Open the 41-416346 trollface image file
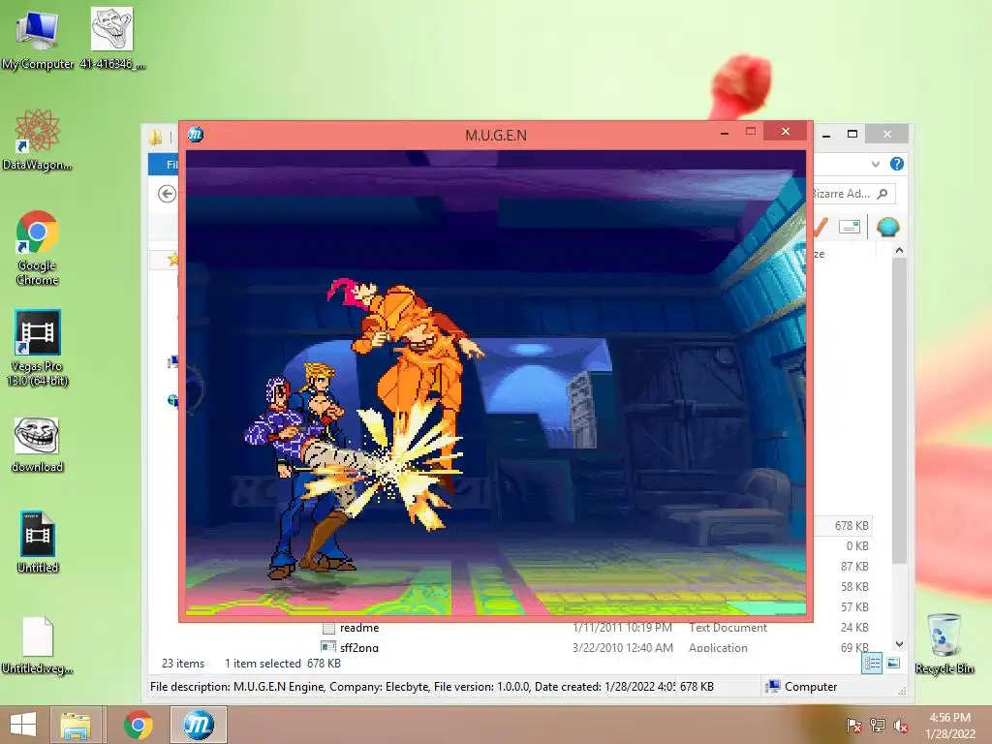The height and width of the screenshot is (744, 992). (x=112, y=38)
